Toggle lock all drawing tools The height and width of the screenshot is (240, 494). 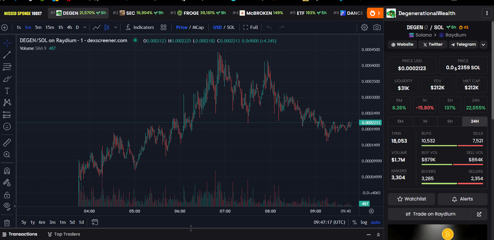click(x=7, y=194)
